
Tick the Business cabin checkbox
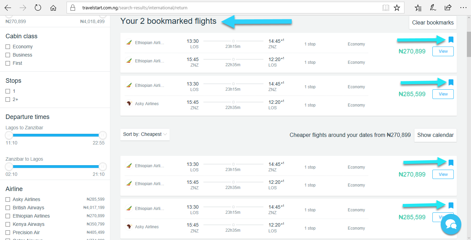8,55
